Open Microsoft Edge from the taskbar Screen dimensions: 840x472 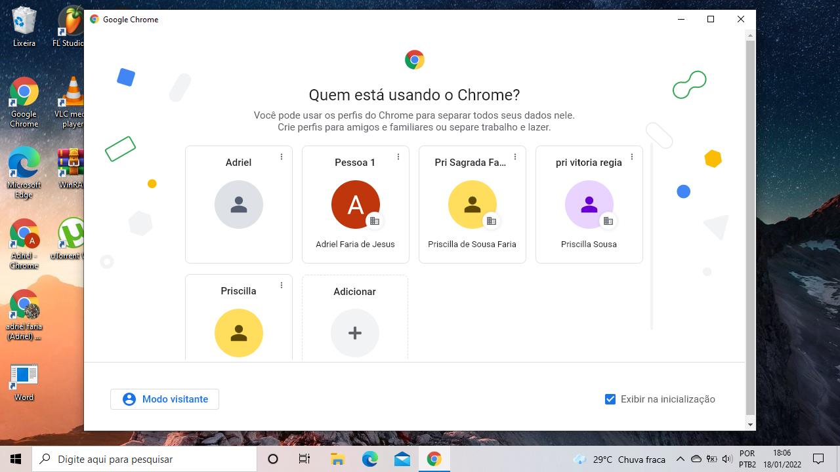(370, 459)
